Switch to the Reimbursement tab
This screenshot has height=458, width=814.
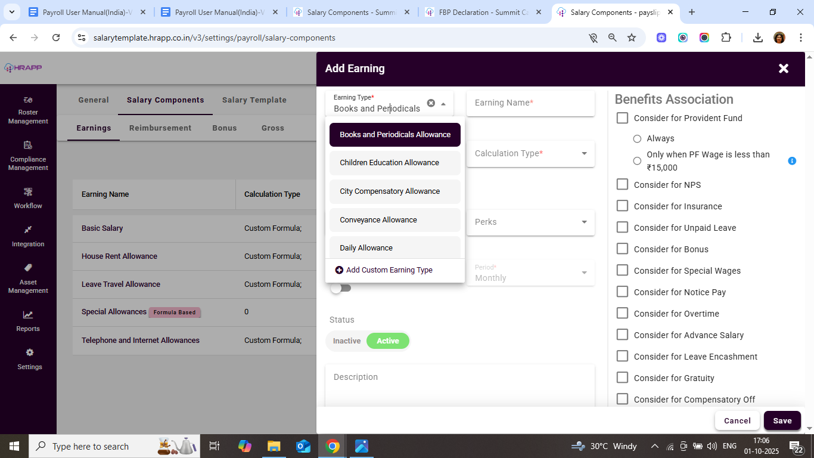(160, 128)
